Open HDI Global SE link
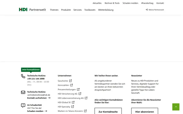Screen dimensions: 183x114 pyautogui.click(x=64, y=102)
